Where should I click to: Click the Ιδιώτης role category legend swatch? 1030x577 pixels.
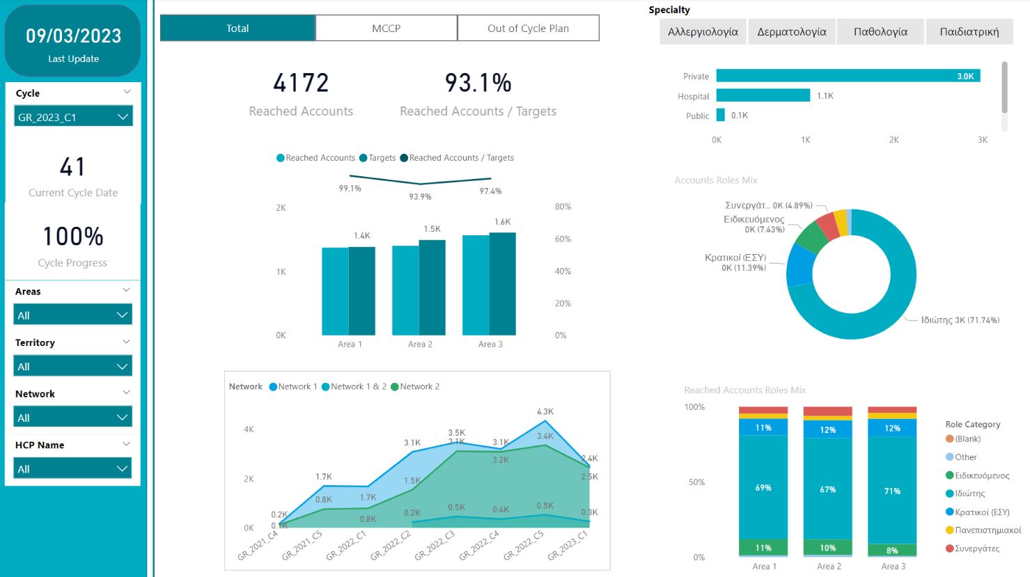pyautogui.click(x=949, y=493)
